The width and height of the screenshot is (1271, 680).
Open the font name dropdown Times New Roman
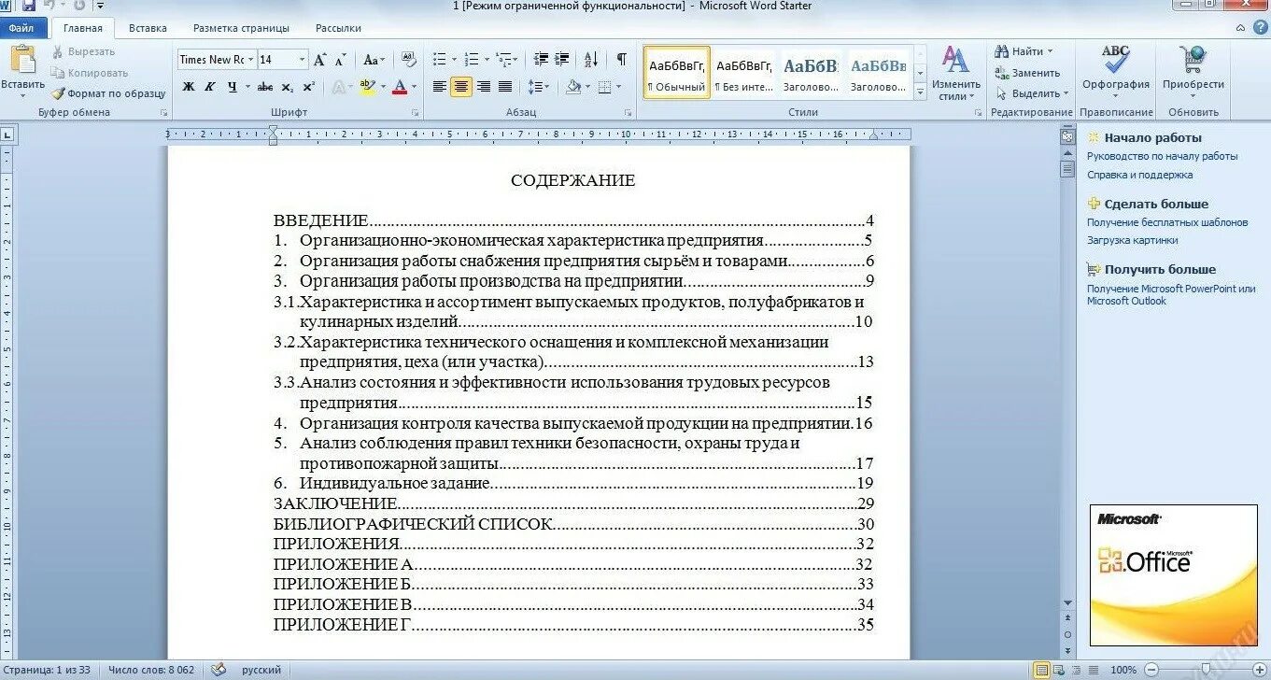tap(251, 60)
